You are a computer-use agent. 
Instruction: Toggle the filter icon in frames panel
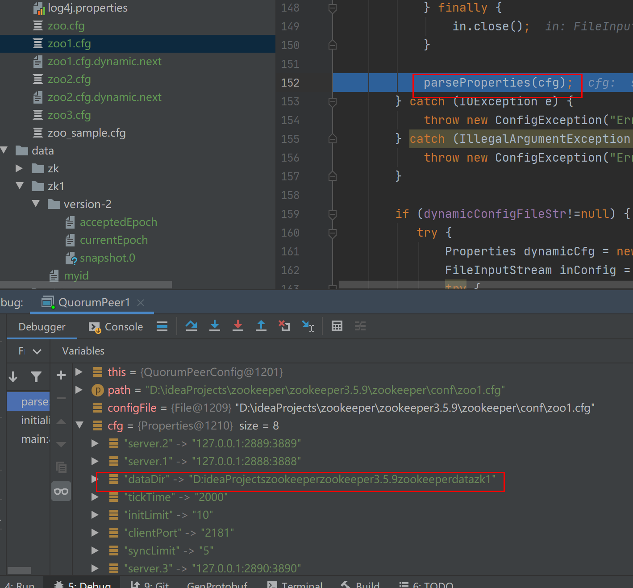(36, 376)
